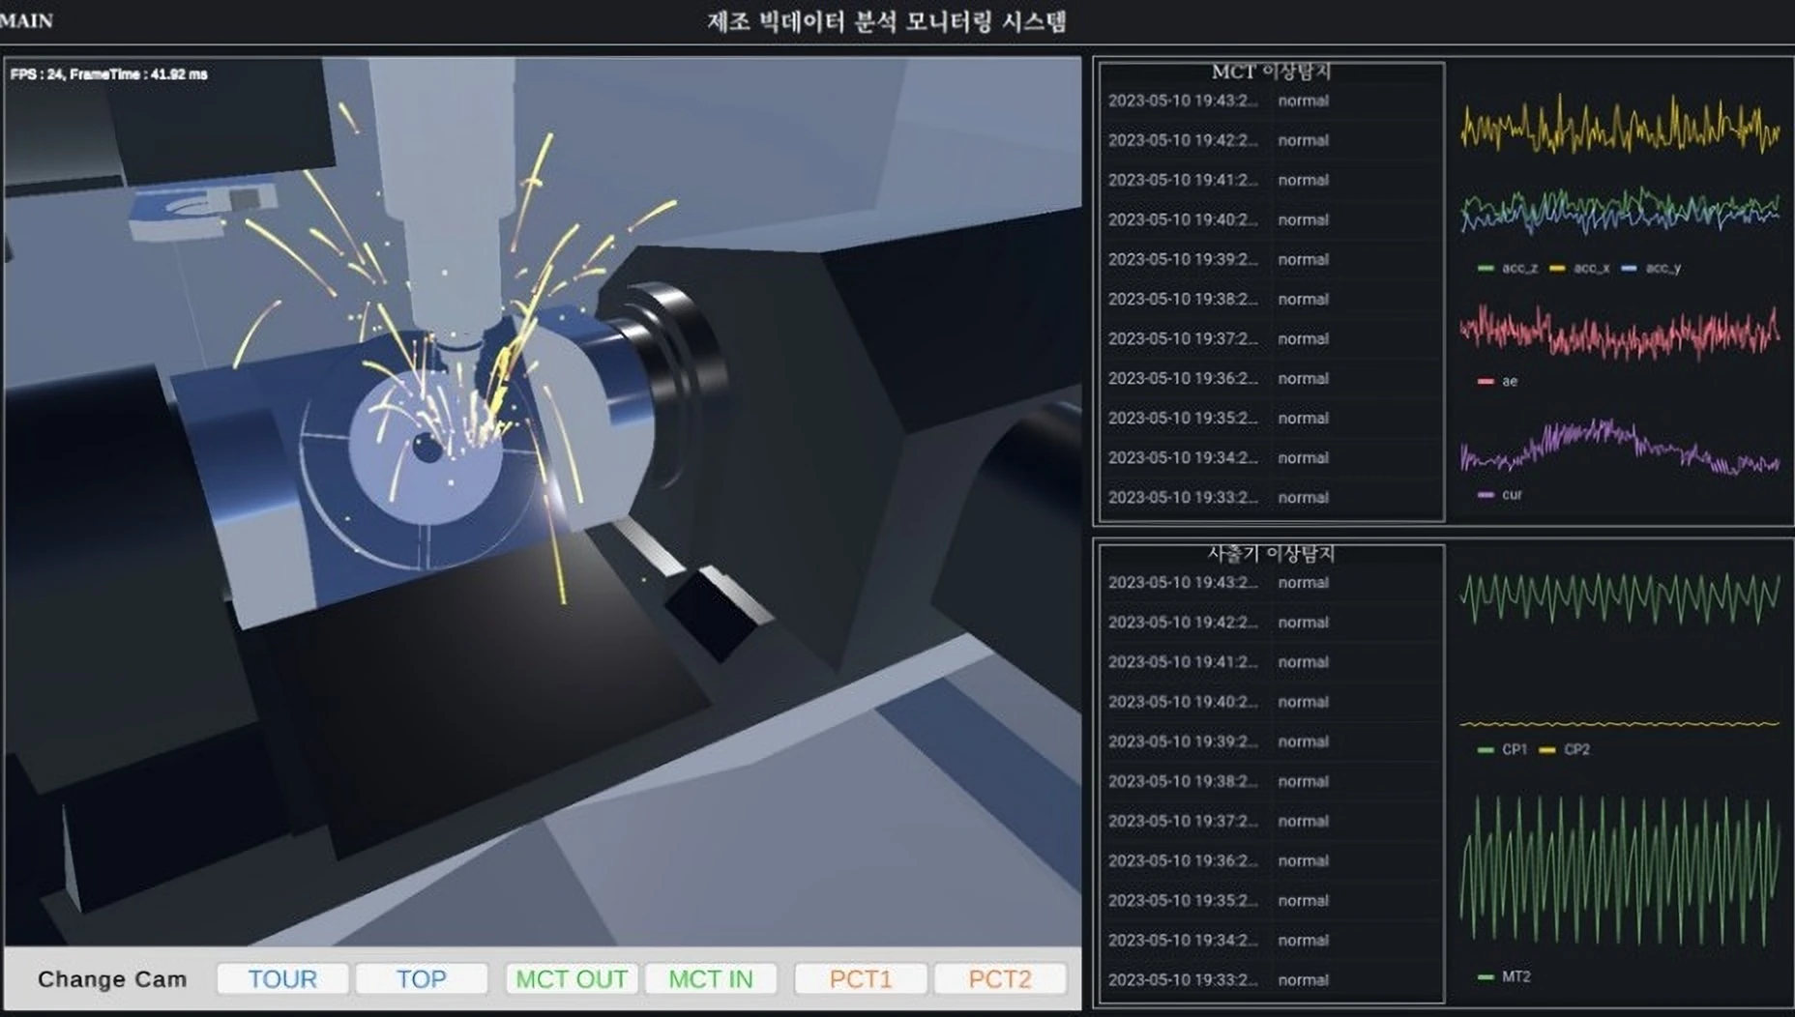Select MCT row 2023-05-10 19:42
The image size is (1795, 1017).
(x=1271, y=140)
